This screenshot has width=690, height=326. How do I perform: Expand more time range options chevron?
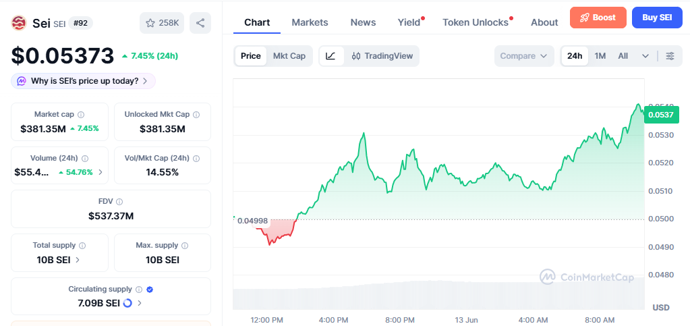[645, 56]
